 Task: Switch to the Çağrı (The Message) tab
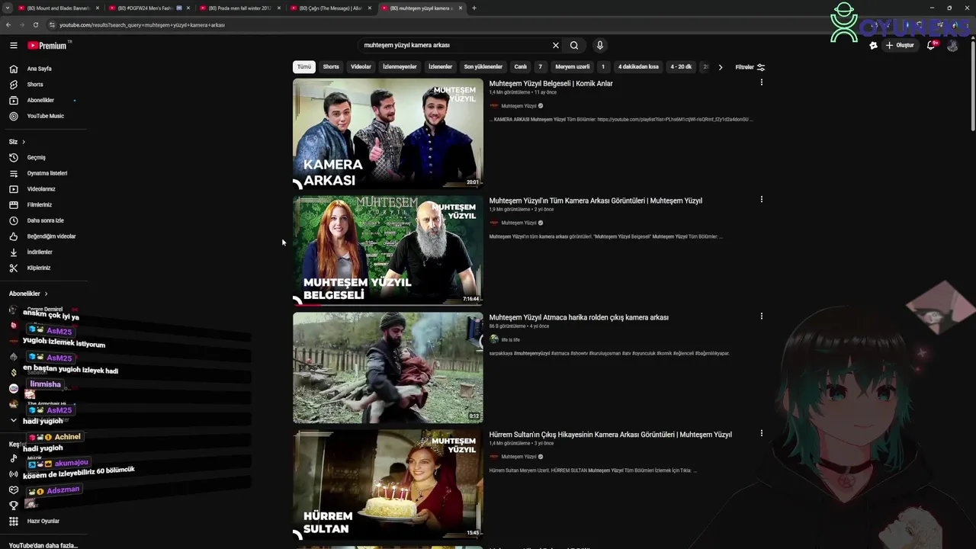(x=330, y=8)
